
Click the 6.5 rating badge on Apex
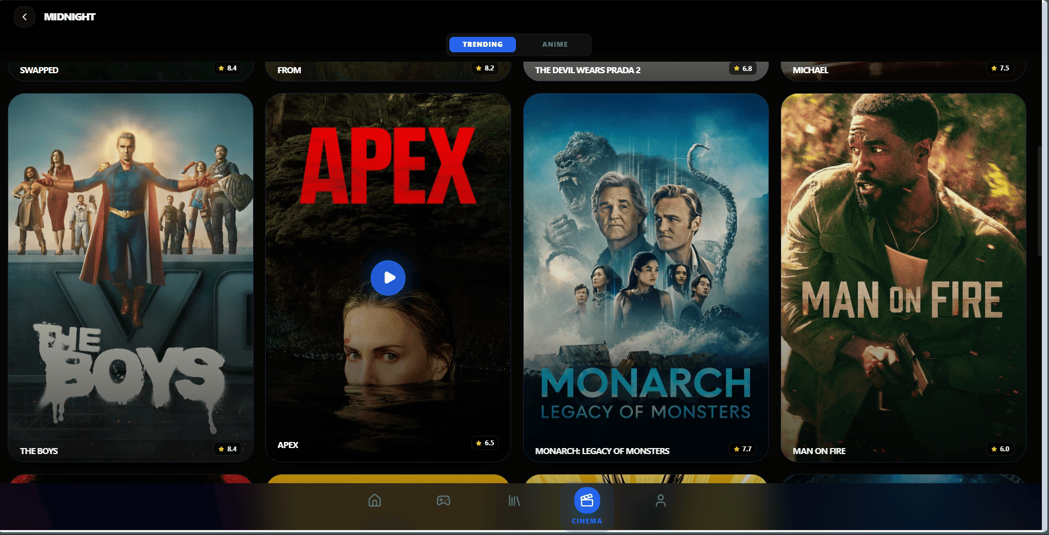(x=485, y=443)
